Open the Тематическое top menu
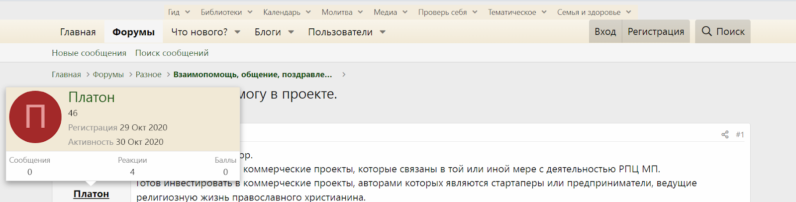The image size is (796, 202). click(512, 12)
